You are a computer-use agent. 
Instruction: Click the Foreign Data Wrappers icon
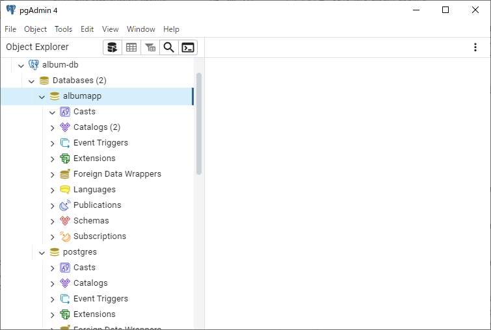65,174
